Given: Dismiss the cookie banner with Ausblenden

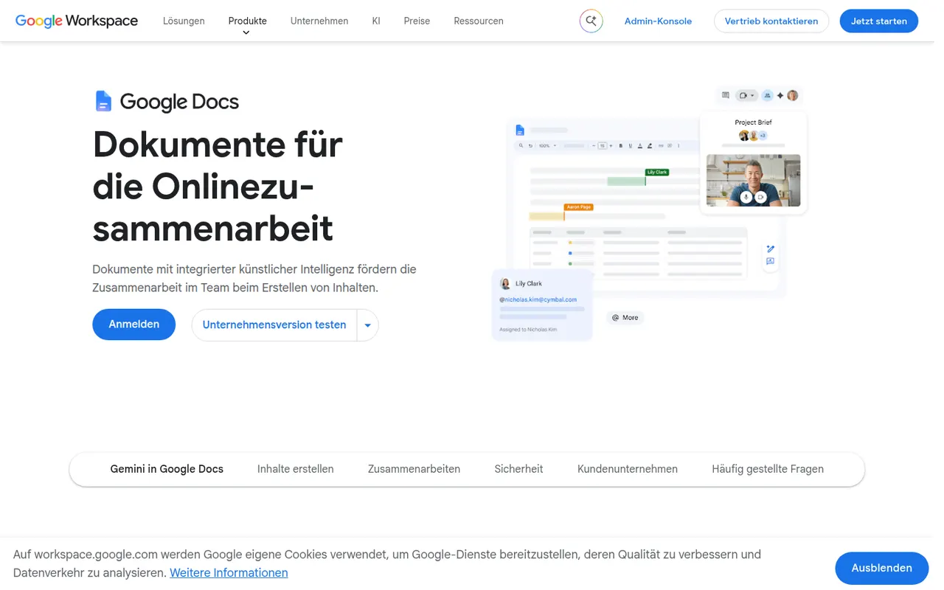Looking at the screenshot, I should pos(881,568).
